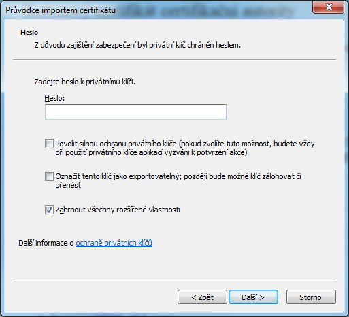The height and width of the screenshot is (317, 349).
Task: Click the Heslo password input field
Action: [135, 112]
